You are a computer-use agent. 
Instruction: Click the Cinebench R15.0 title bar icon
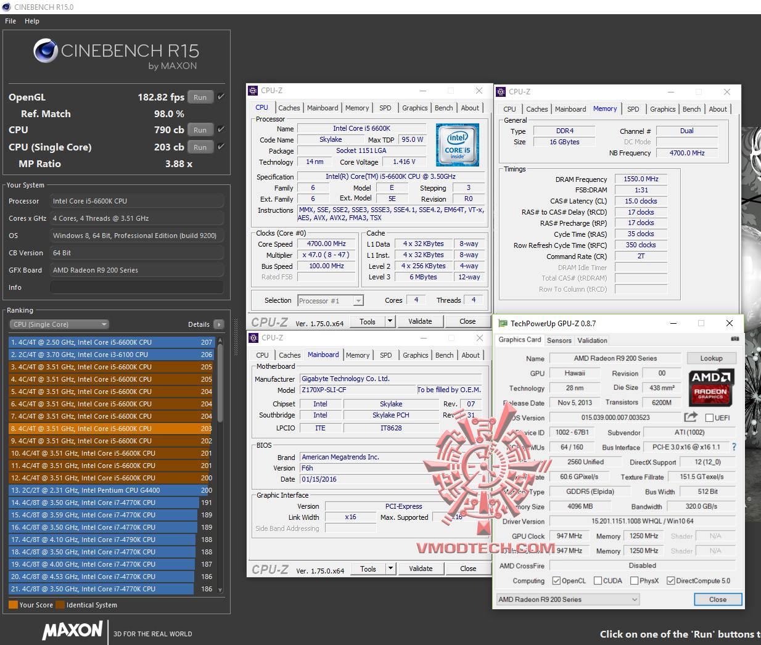pos(6,7)
